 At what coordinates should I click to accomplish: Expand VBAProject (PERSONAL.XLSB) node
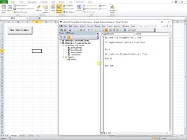[60, 41]
